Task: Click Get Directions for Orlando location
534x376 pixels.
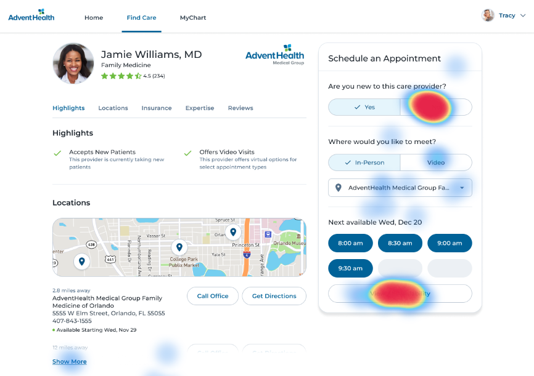Action: click(274, 296)
